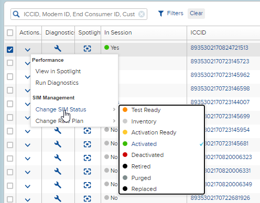This screenshot has height=203, width=260.
Task: Click the Actions column header
Action: 30,32
